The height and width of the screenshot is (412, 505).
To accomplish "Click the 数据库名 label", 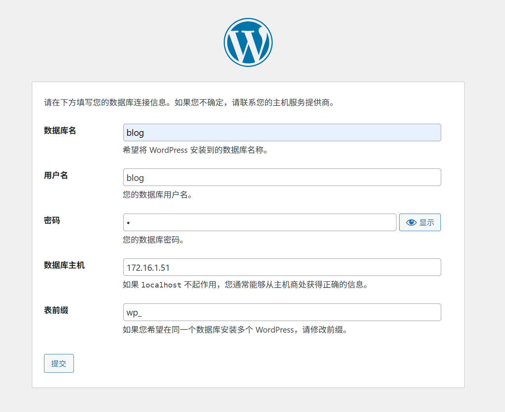I will pos(60,131).
